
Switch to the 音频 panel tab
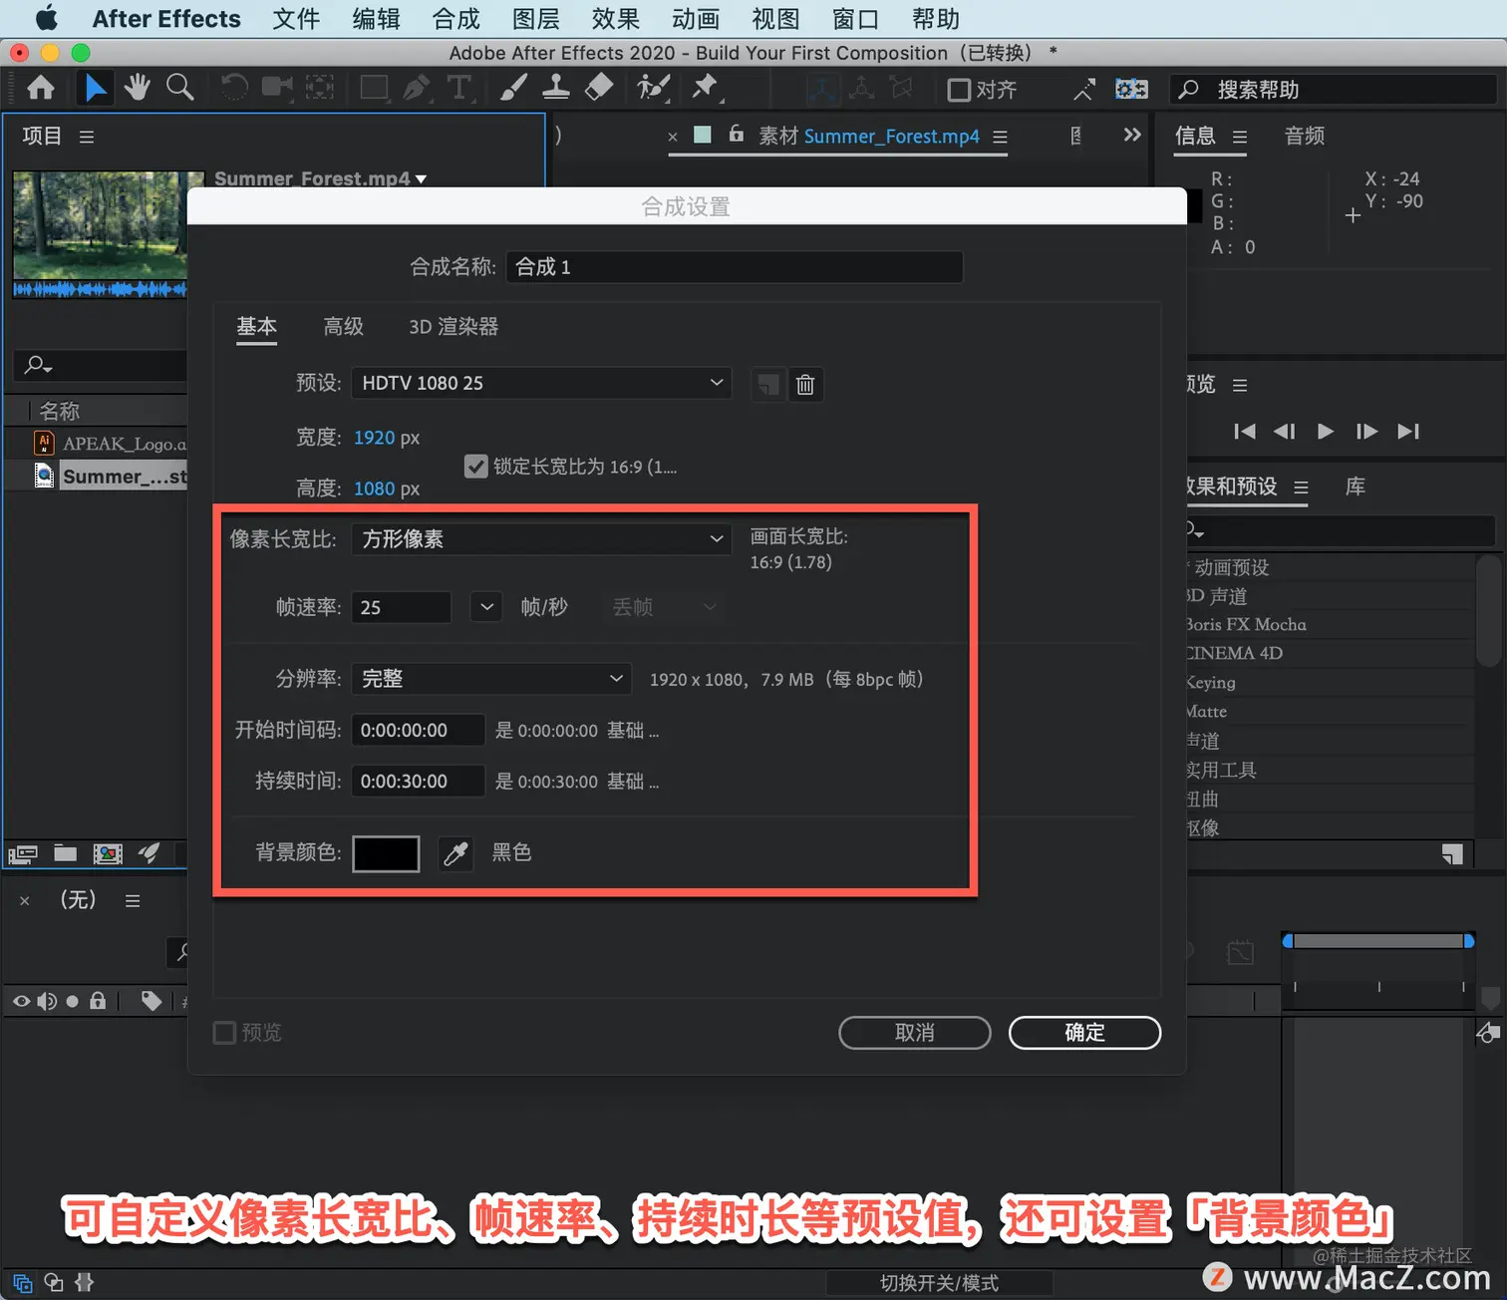pyautogui.click(x=1305, y=136)
